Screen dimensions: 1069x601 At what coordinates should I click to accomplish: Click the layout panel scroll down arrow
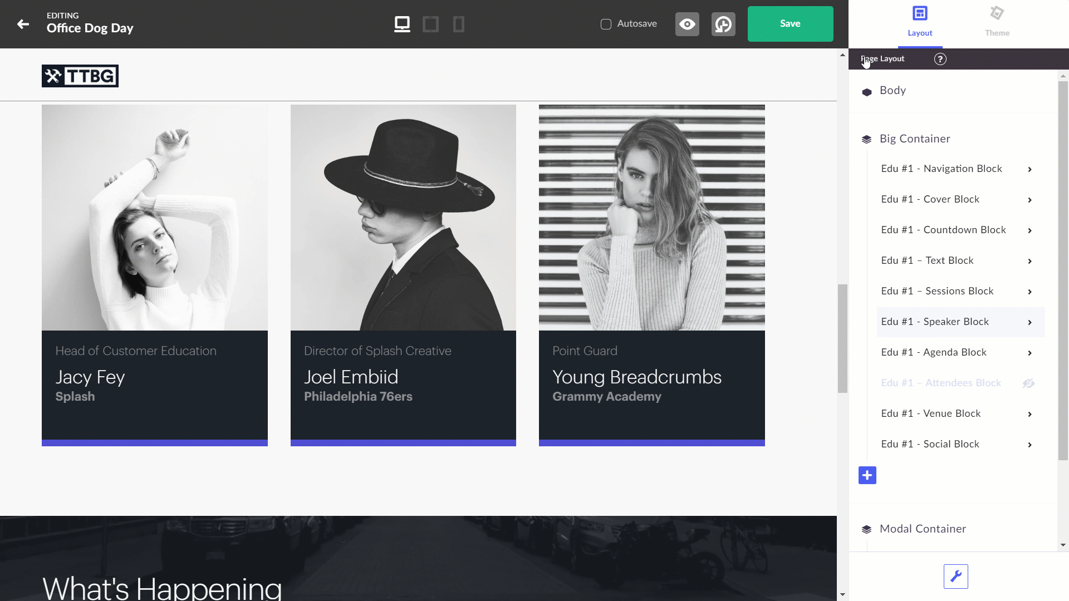click(1063, 545)
